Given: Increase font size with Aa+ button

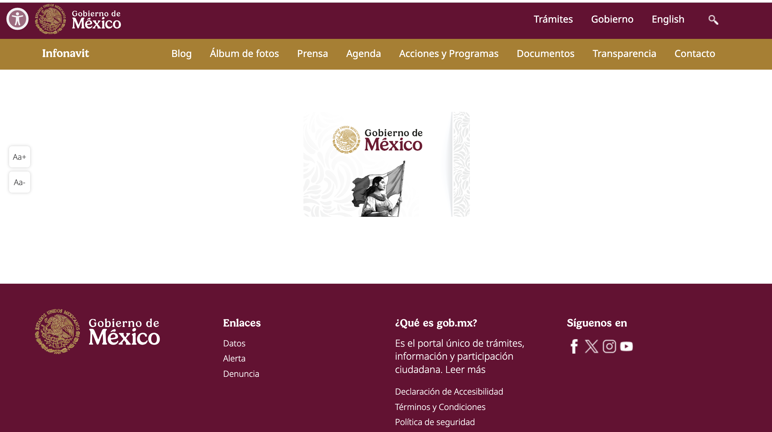Looking at the screenshot, I should click(x=20, y=157).
